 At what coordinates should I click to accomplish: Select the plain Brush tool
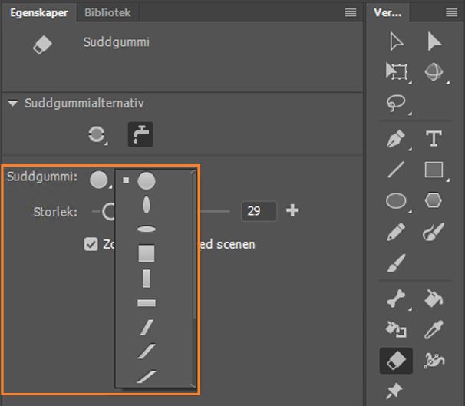pyautogui.click(x=396, y=262)
